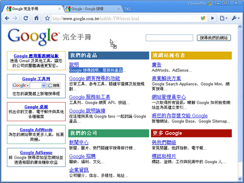Open the 標誌和相片 link
244x183 pixels.
coord(164,156)
